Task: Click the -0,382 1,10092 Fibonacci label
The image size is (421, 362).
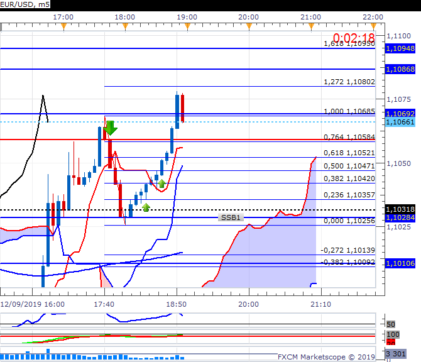Action: [x=347, y=262]
